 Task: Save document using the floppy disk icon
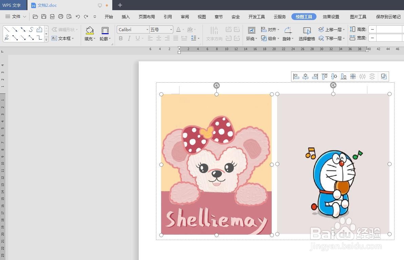(x=44, y=17)
